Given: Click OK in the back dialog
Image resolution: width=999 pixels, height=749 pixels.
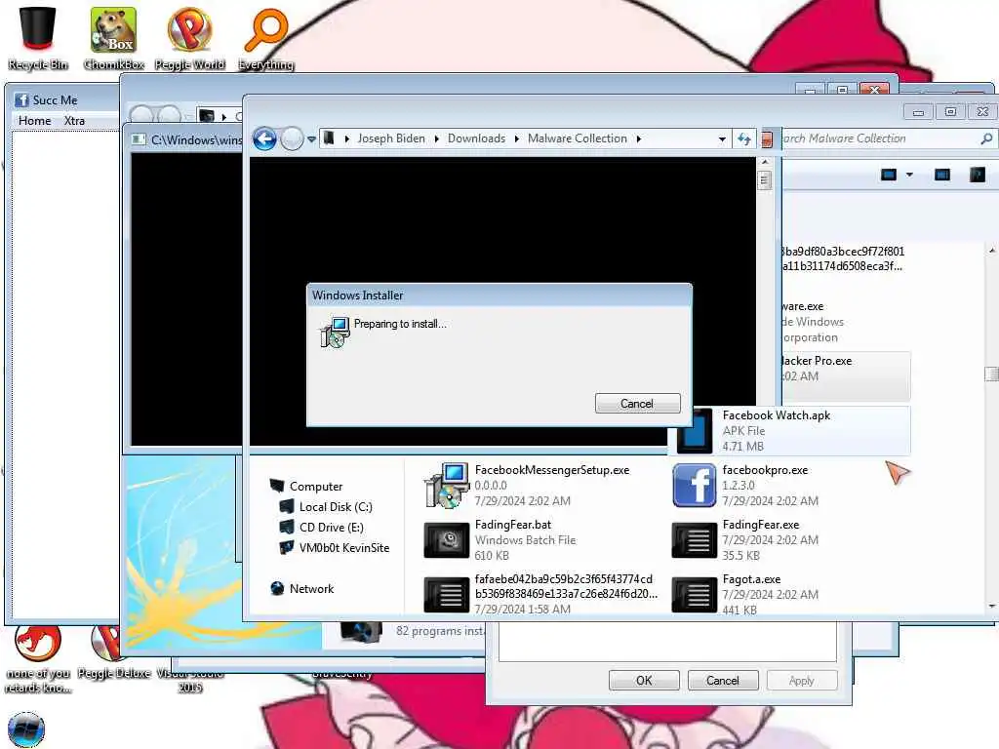Looking at the screenshot, I should tap(644, 680).
